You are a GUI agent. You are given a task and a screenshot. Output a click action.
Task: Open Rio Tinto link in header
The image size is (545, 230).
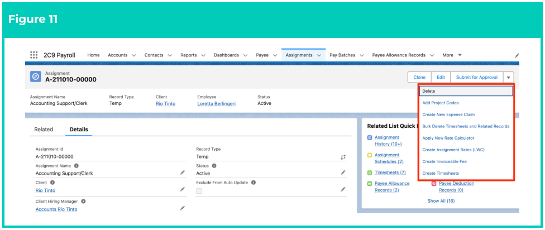[x=165, y=103]
